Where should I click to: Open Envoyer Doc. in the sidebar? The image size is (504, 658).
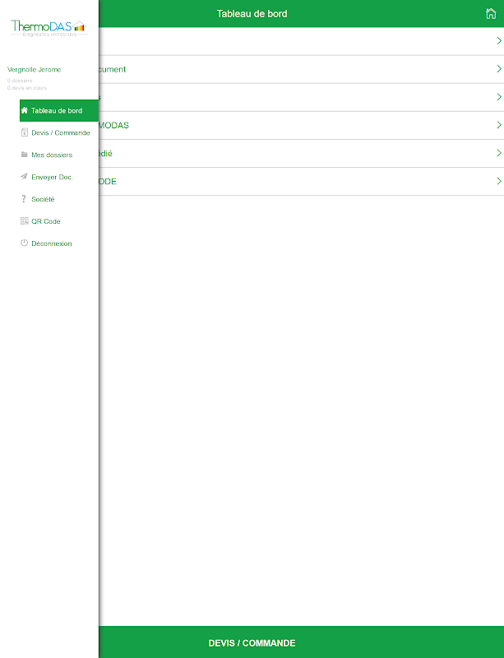point(59,177)
